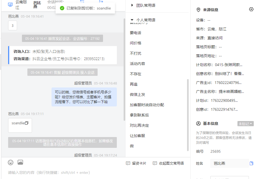This screenshot has width=257, height=179.
Task: Open the emoji picker
Action: tap(11, 162)
